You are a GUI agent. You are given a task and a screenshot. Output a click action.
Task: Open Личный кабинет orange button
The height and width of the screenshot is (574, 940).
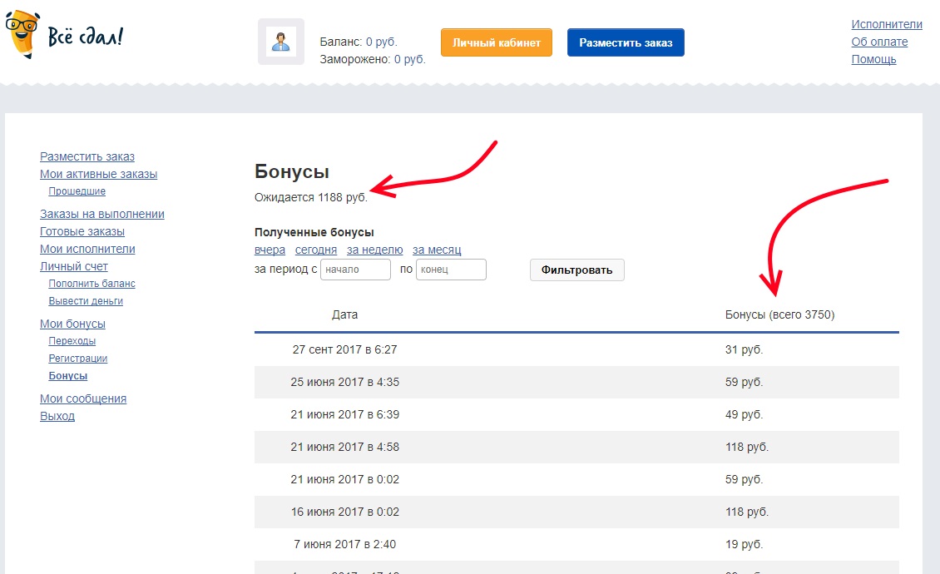pos(496,42)
